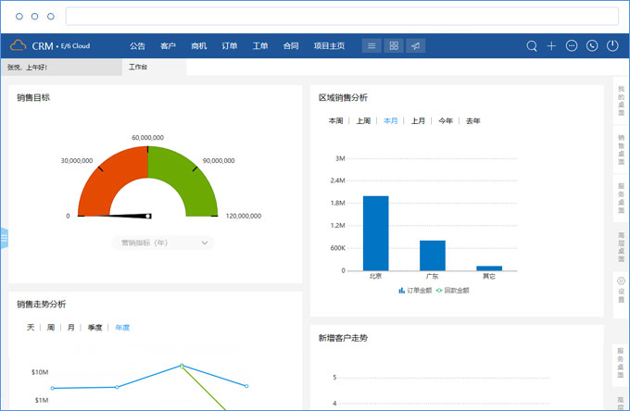
Task: Click the power logout icon
Action: (x=612, y=45)
